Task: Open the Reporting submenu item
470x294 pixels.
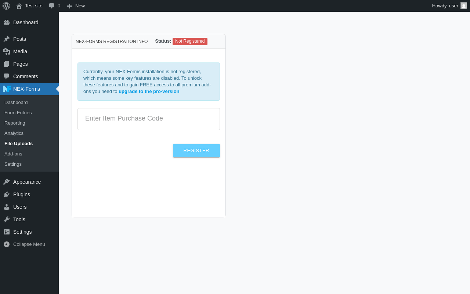Action: click(29, 123)
